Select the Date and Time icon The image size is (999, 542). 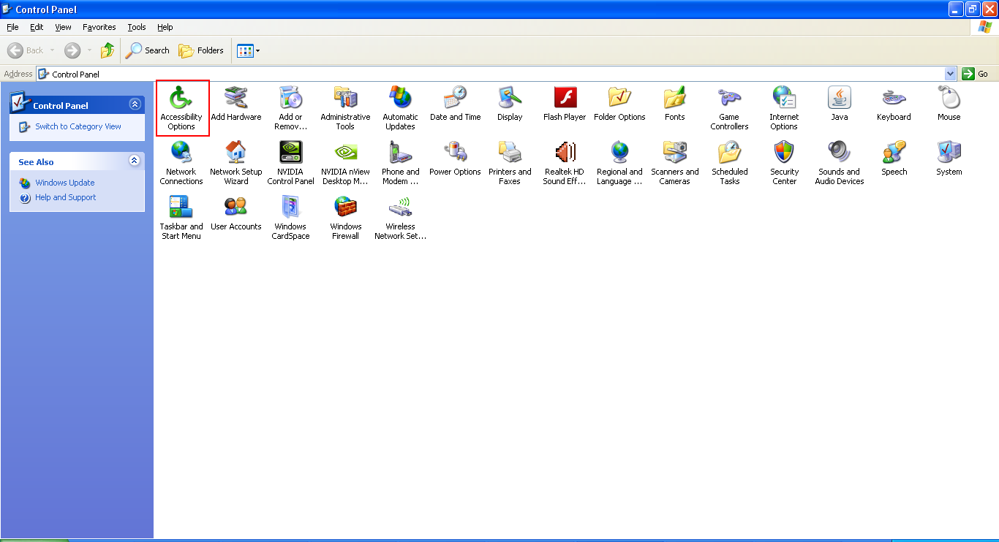[455, 104]
